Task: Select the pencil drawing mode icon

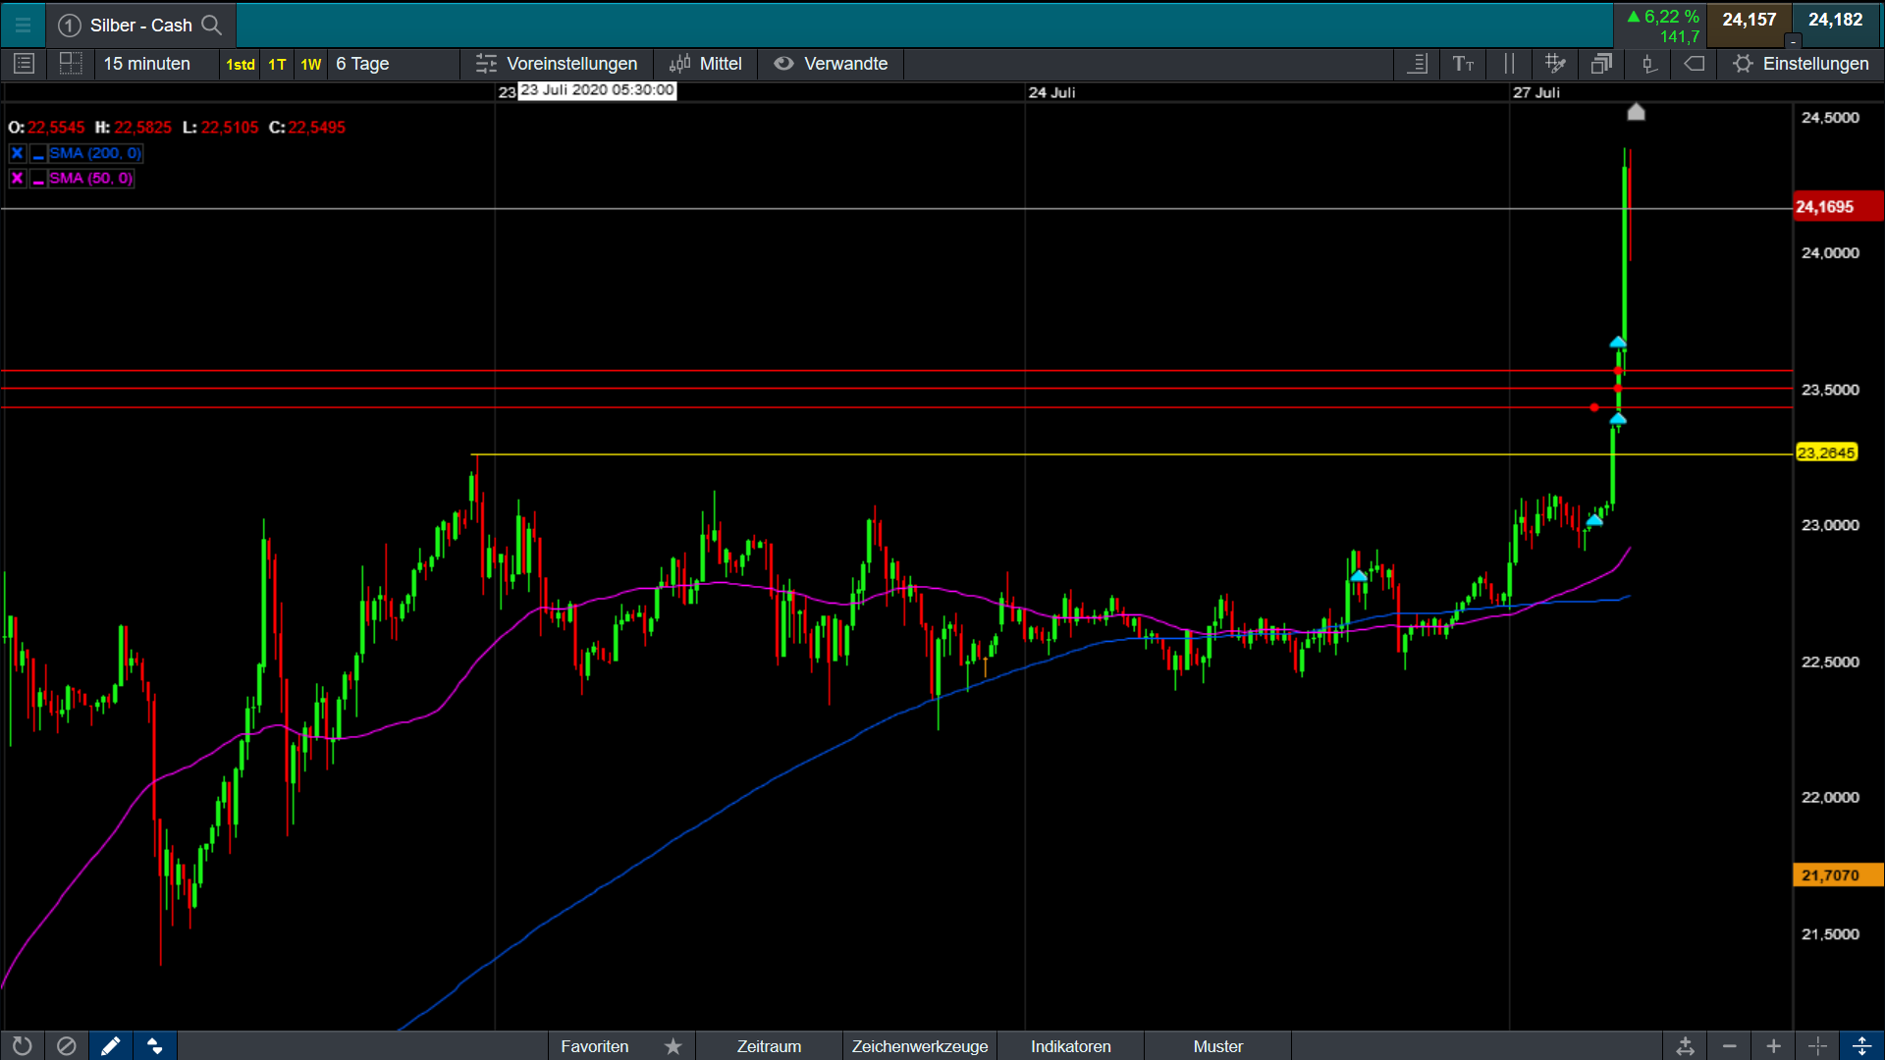Action: (110, 1046)
